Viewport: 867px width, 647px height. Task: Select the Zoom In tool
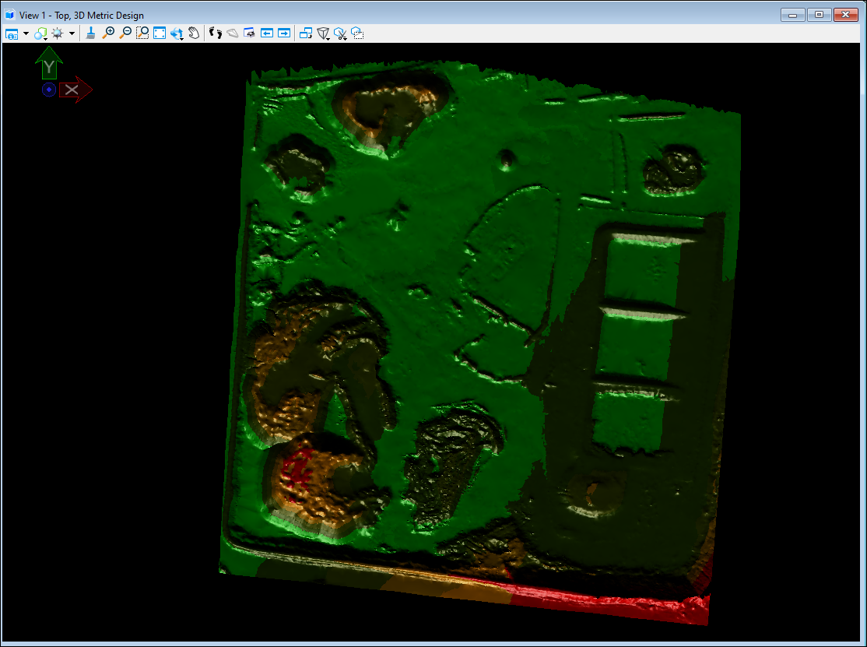[109, 33]
